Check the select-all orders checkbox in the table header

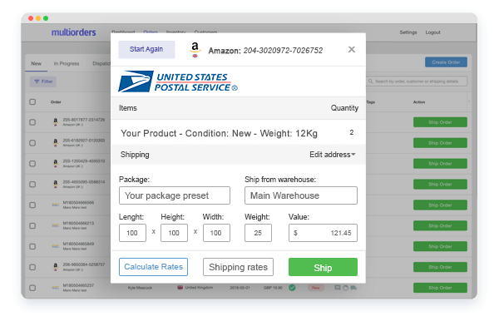click(32, 101)
